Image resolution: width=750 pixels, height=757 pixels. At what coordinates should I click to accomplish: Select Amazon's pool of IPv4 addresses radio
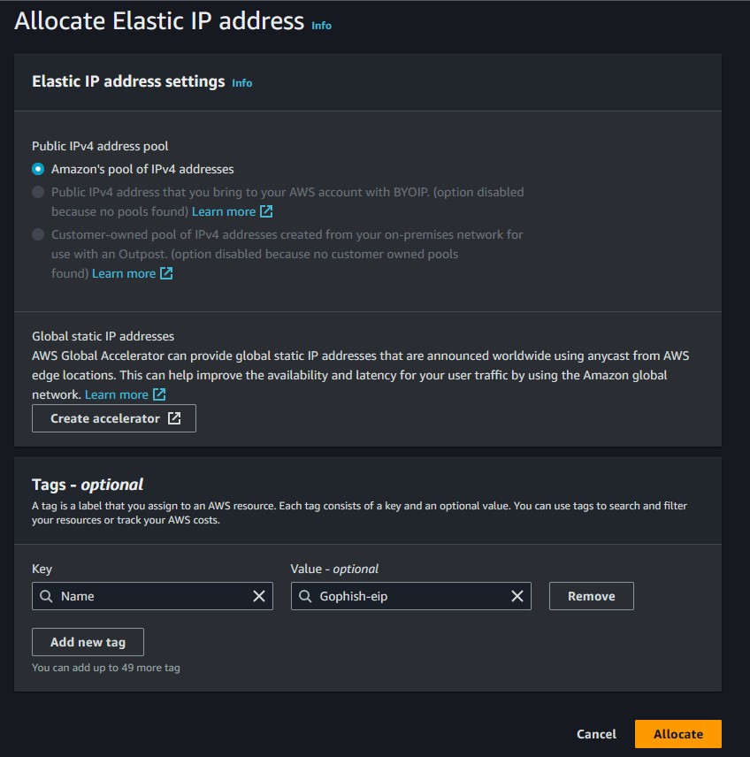pyautogui.click(x=38, y=169)
